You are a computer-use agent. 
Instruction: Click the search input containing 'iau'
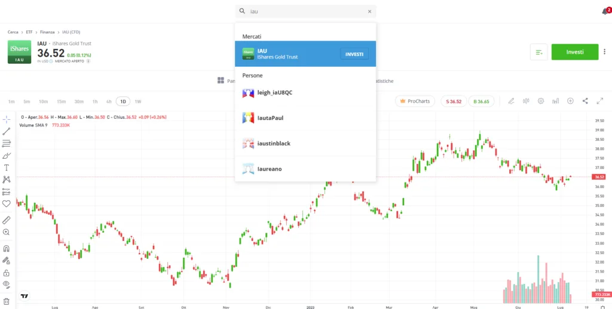point(305,11)
